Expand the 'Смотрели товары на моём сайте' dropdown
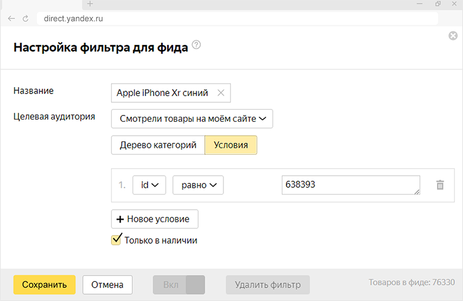This screenshot has height=301, width=463. click(192, 119)
